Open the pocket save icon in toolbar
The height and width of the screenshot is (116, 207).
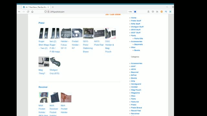(x=153, y=12)
